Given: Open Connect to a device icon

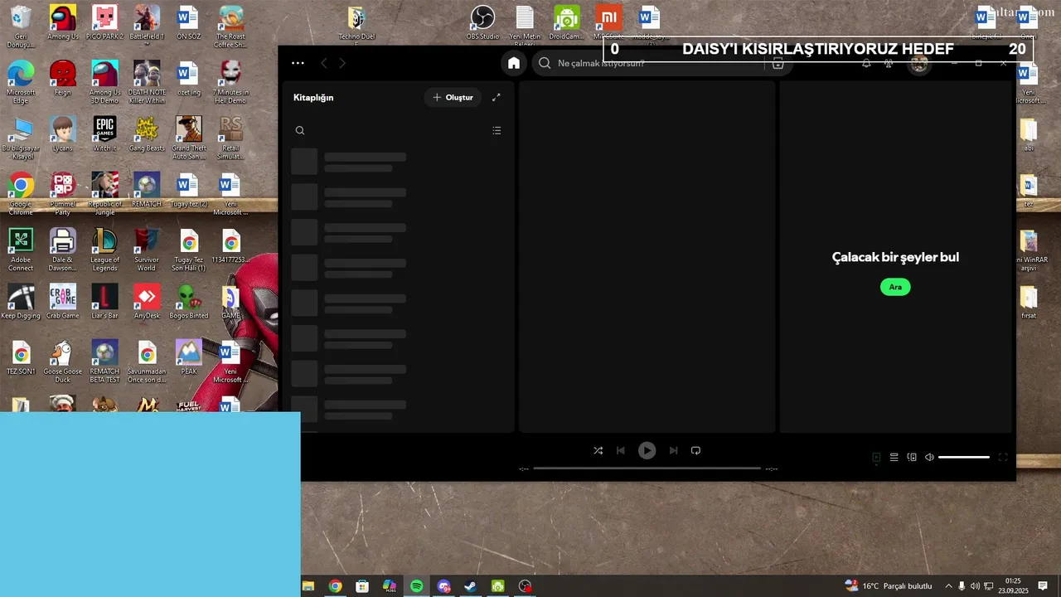Looking at the screenshot, I should pos(912,457).
